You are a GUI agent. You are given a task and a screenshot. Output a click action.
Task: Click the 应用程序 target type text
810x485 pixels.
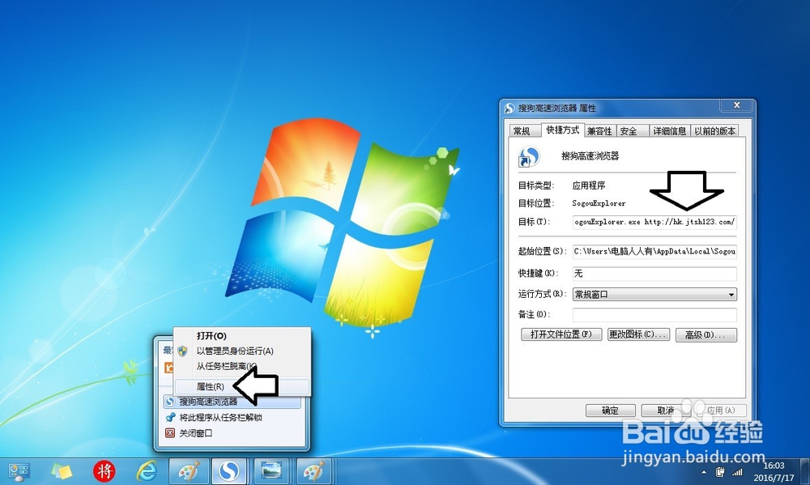tap(589, 185)
